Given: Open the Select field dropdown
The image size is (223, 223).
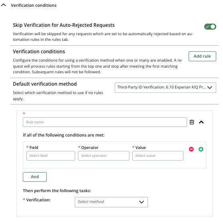Looking at the screenshot, I should [51, 156].
